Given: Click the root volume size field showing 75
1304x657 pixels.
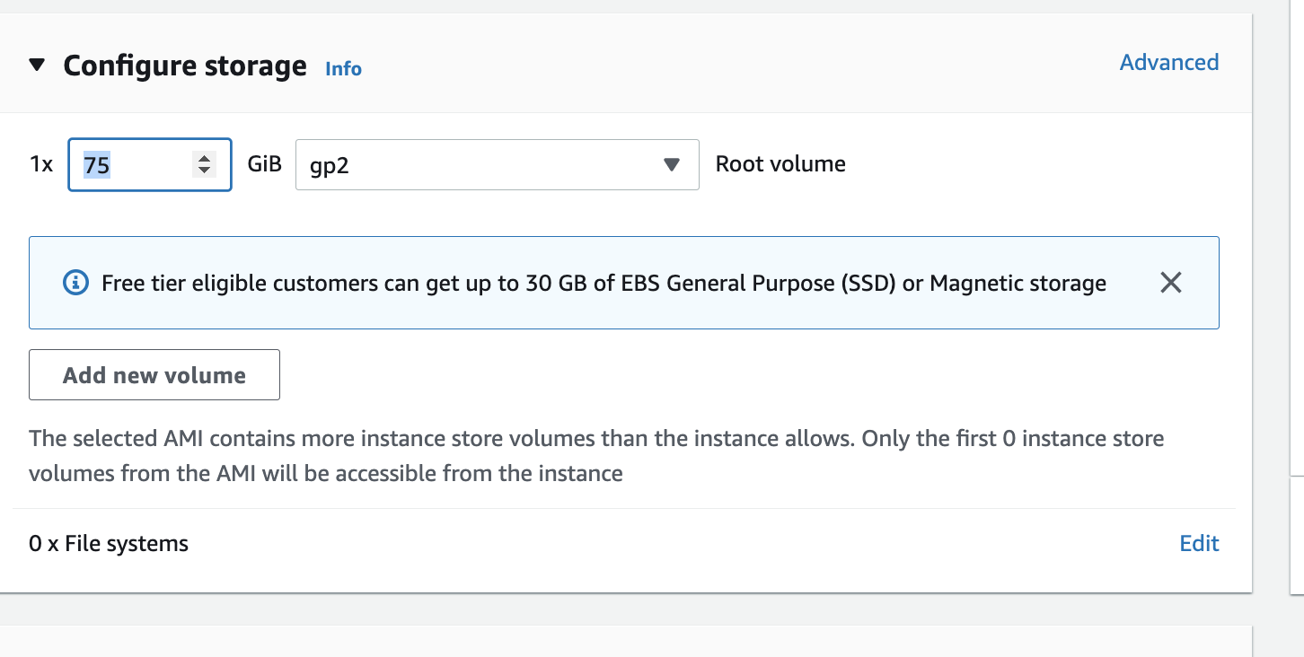Looking at the screenshot, I should click(150, 164).
